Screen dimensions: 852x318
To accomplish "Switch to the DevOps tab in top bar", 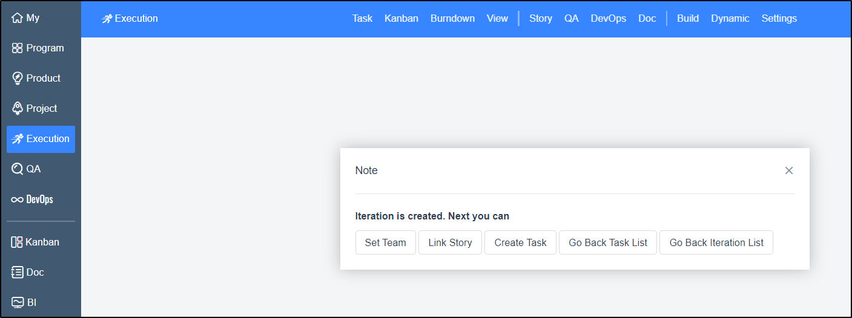I will (609, 19).
